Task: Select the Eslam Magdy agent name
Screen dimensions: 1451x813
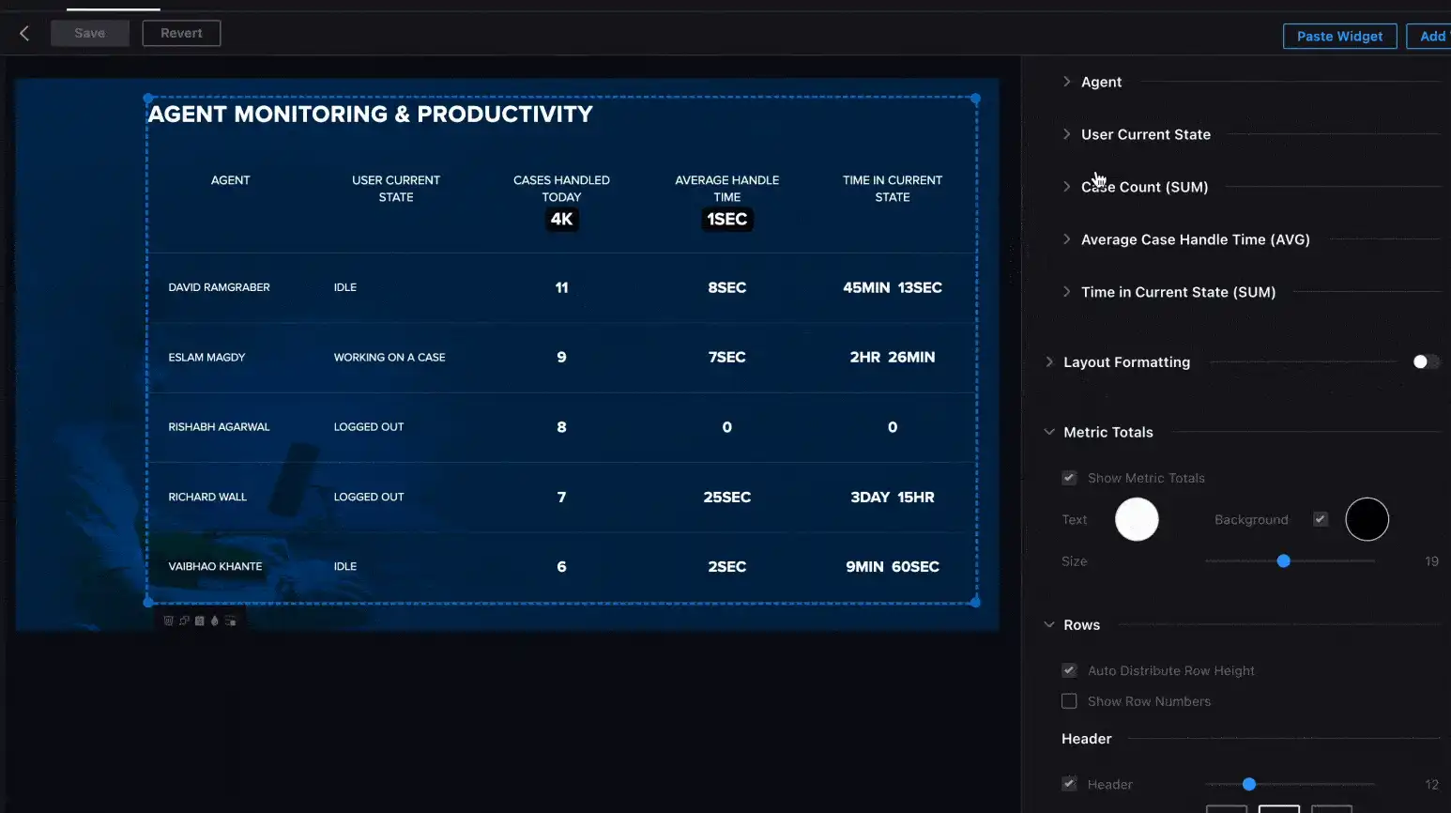Action: pyautogui.click(x=206, y=358)
